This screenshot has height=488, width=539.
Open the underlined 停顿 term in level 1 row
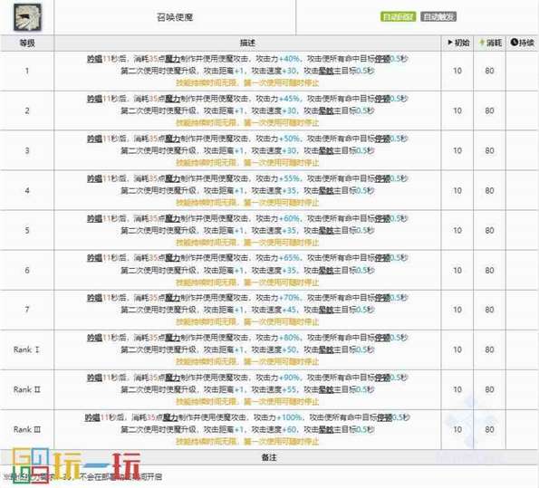[x=382, y=59]
